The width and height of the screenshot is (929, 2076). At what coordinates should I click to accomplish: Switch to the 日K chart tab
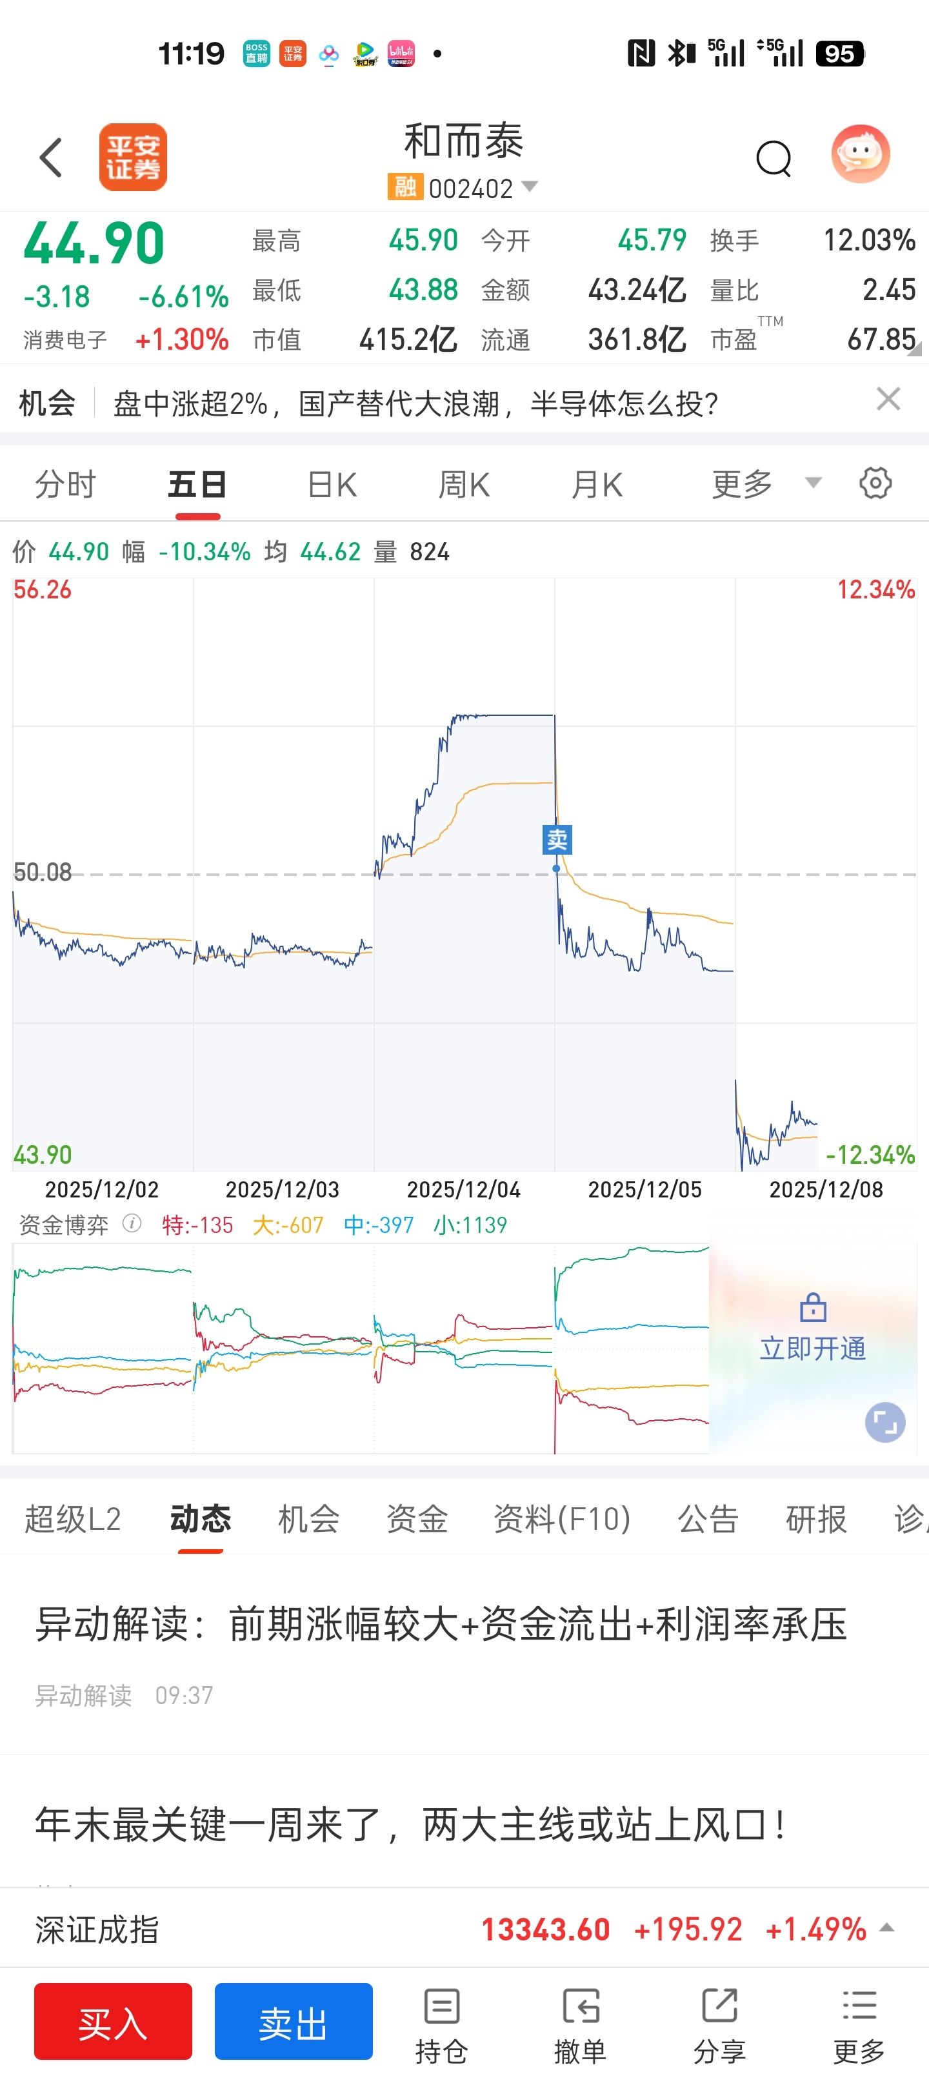(x=332, y=484)
